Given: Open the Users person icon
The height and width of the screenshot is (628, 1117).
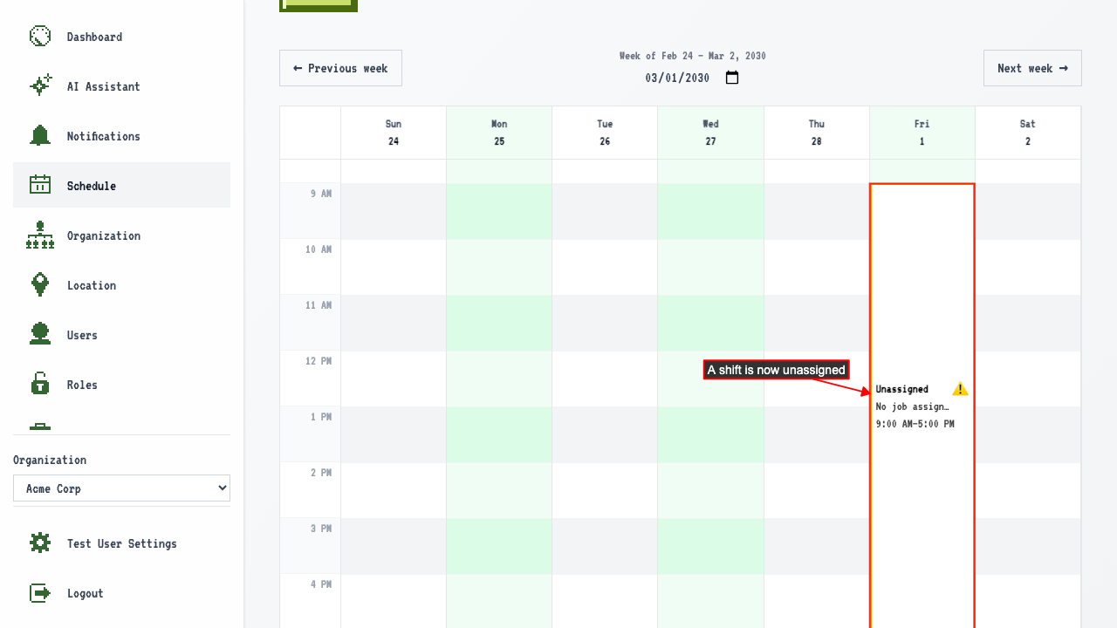Looking at the screenshot, I should pyautogui.click(x=40, y=335).
